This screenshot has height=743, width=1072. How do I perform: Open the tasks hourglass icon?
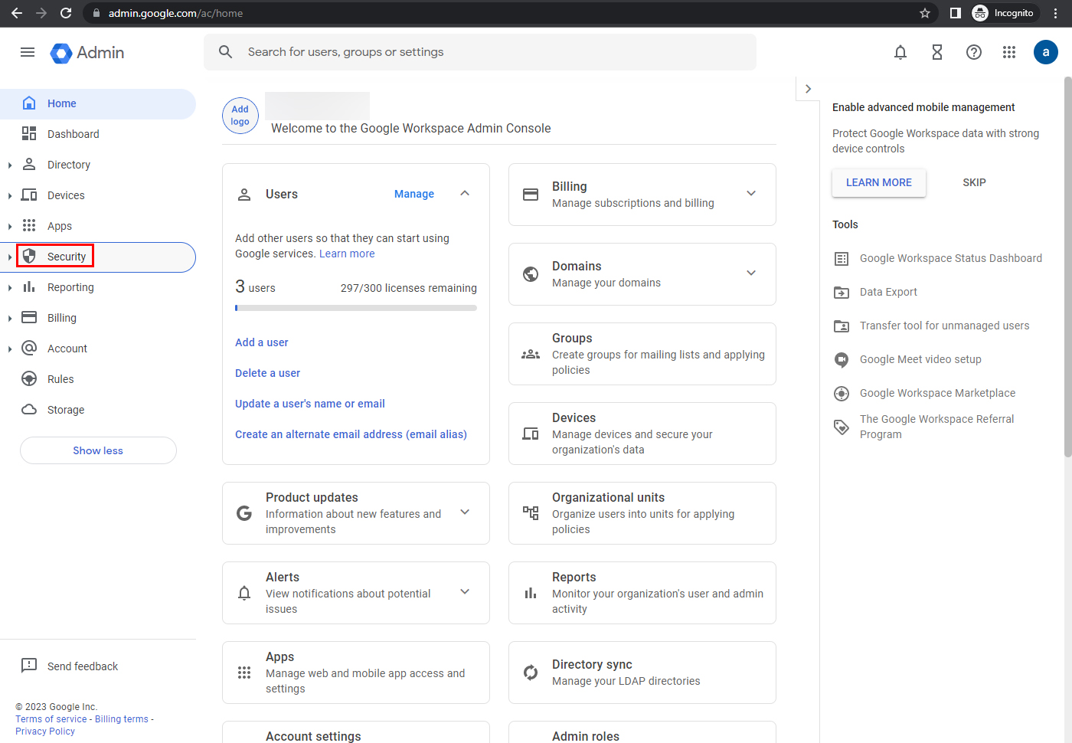pos(937,52)
